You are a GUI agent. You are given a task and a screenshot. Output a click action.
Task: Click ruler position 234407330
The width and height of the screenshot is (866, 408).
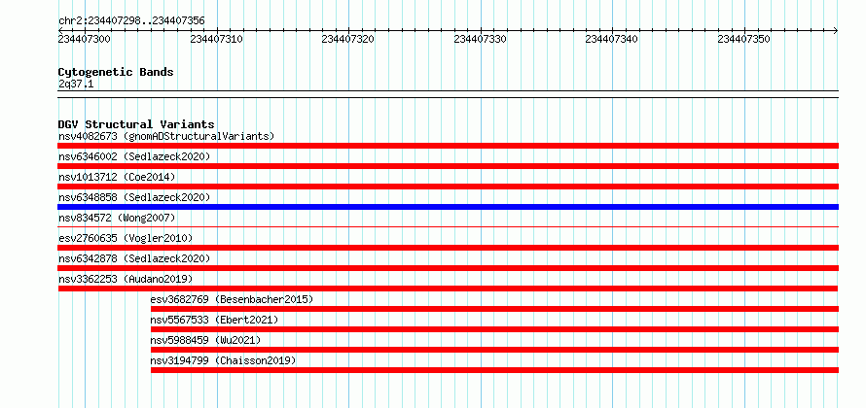480,39
